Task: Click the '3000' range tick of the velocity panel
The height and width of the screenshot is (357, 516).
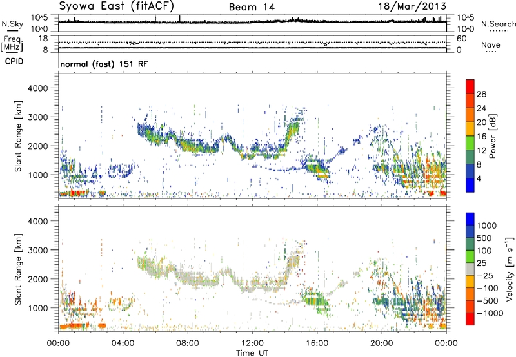Action: pyautogui.click(x=37, y=250)
